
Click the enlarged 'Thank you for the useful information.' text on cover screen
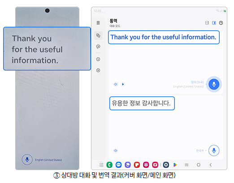[37, 50]
